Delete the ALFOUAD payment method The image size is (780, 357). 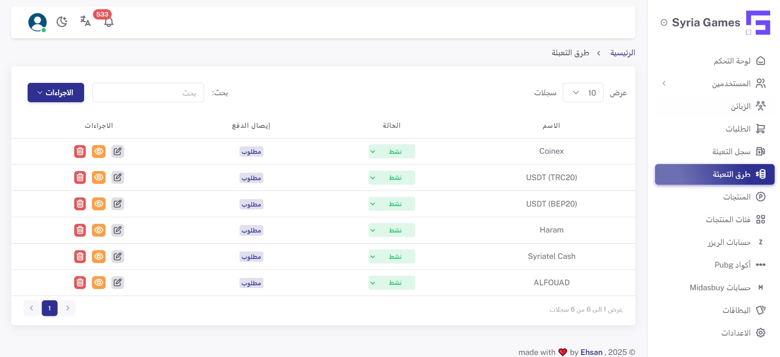(80, 282)
